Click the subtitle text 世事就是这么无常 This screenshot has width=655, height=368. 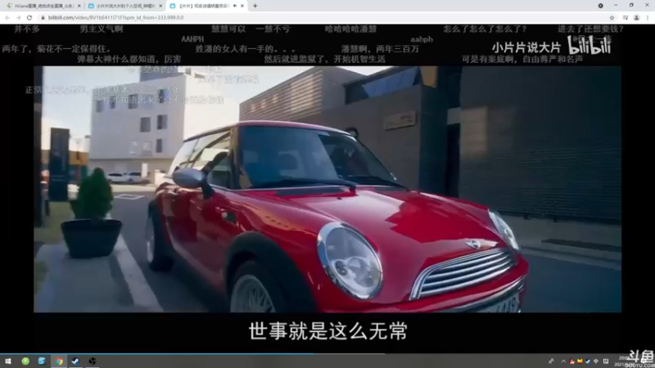click(x=328, y=331)
